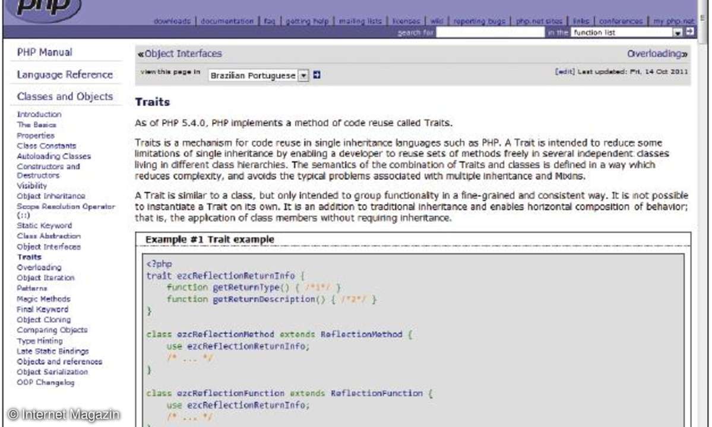Open Classes and Objects in sidebar
The height and width of the screenshot is (427, 712).
65,97
